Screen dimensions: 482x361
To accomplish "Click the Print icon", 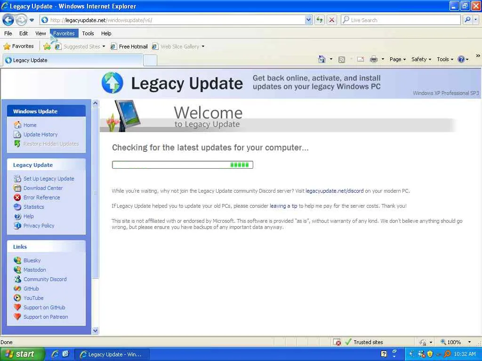I will coord(373,60).
